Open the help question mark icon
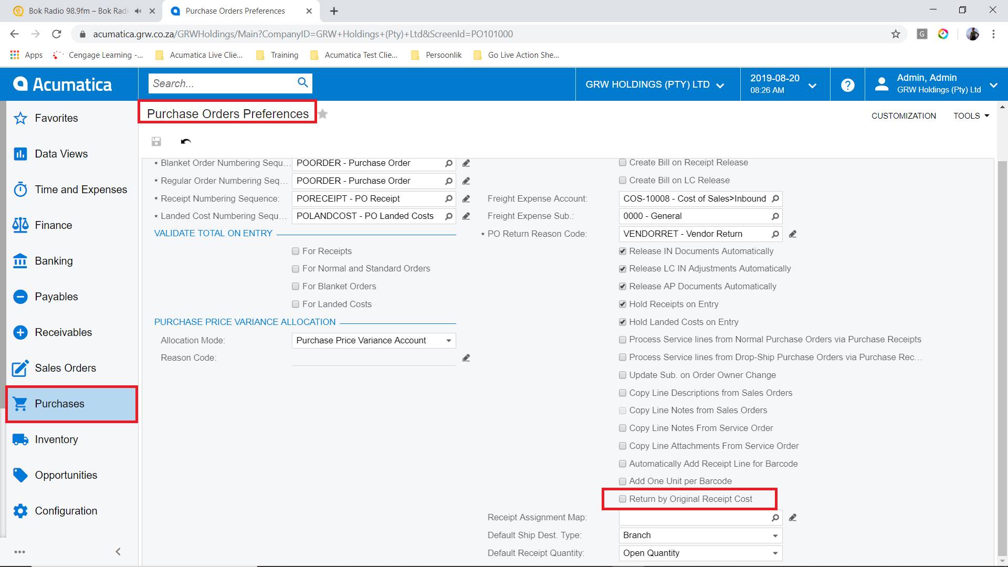Image resolution: width=1008 pixels, height=567 pixels. (847, 85)
